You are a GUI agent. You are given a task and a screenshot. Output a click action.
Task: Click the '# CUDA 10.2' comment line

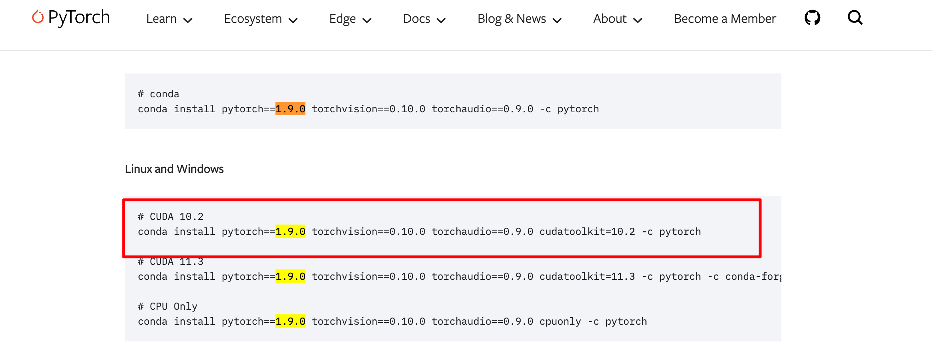171,216
